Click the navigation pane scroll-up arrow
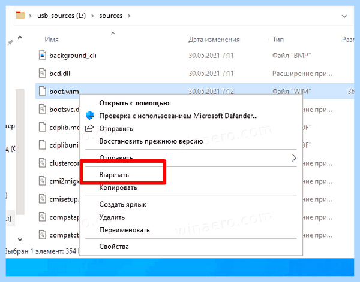 (20, 37)
